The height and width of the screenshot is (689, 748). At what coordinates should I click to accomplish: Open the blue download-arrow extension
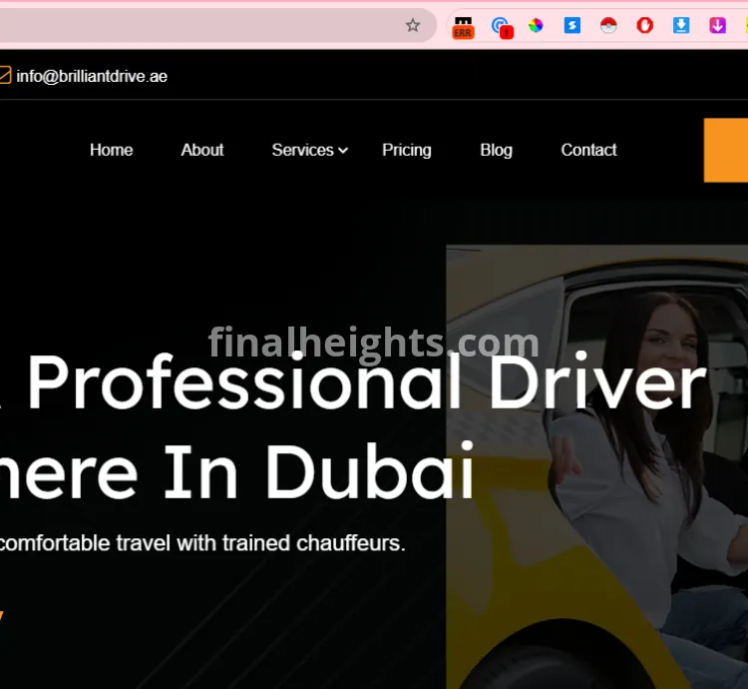(681, 25)
